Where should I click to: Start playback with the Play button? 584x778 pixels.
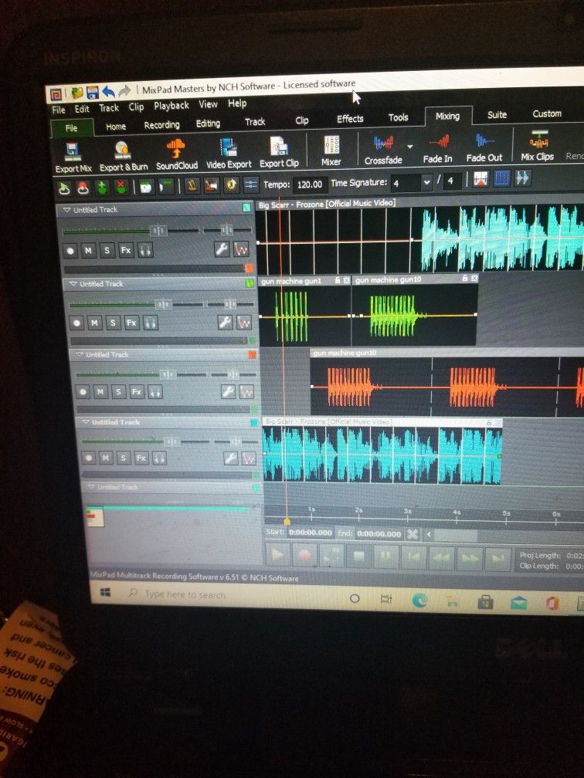(278, 555)
